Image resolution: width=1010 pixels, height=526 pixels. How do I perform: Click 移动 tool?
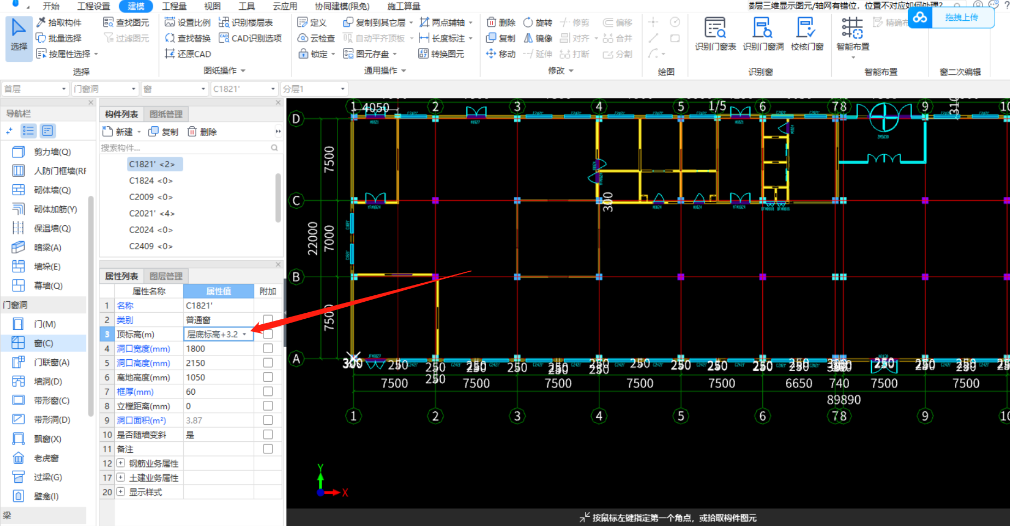[501, 54]
